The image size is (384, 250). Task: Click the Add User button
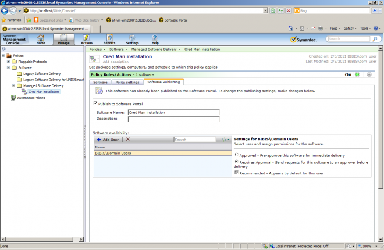(108, 140)
